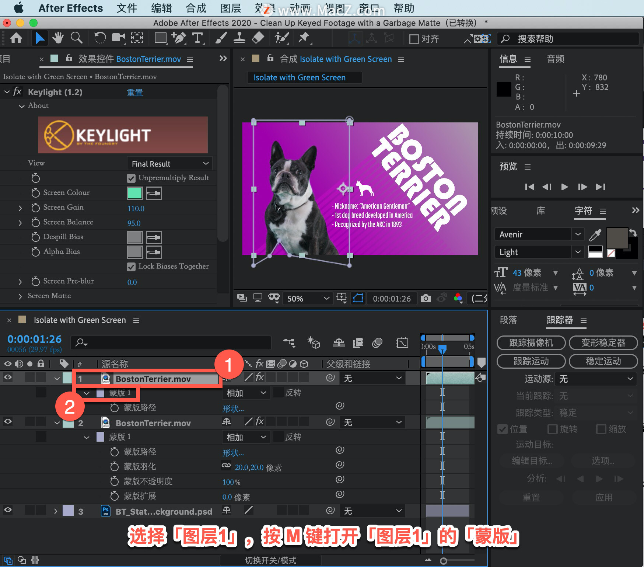Expand layer 3 BT_Stat background.psd

point(56,511)
